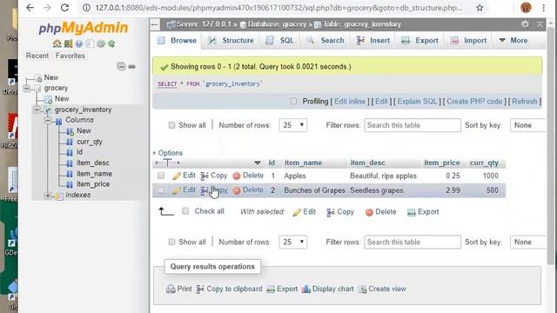Click pencil icon in Bunches of Grapes row

(x=177, y=190)
